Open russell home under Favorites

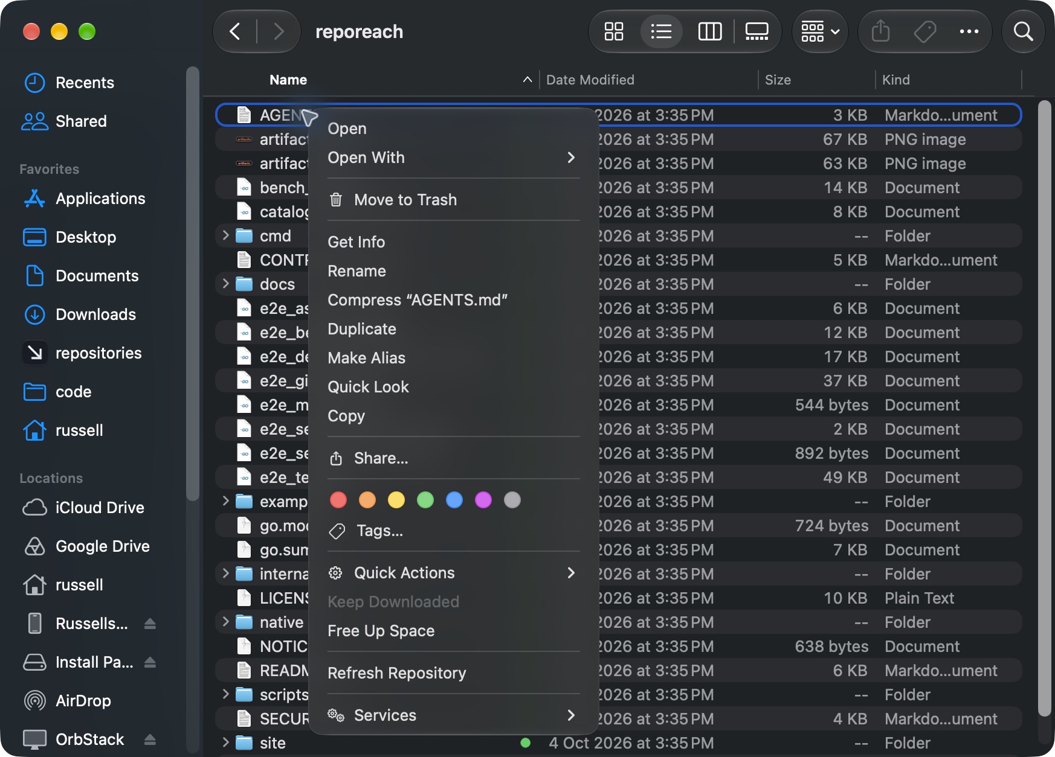[63, 430]
